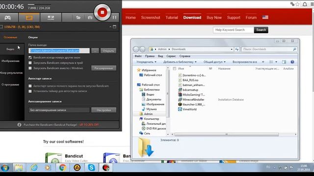Stop recording with the red Bandicam button
314x176 pixels.
click(x=103, y=12)
